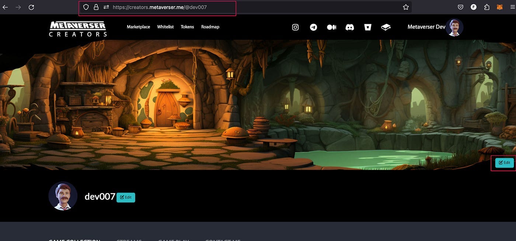This screenshot has height=241, width=516.
Task: Open the GitBook docs icon
Action: coord(386,27)
